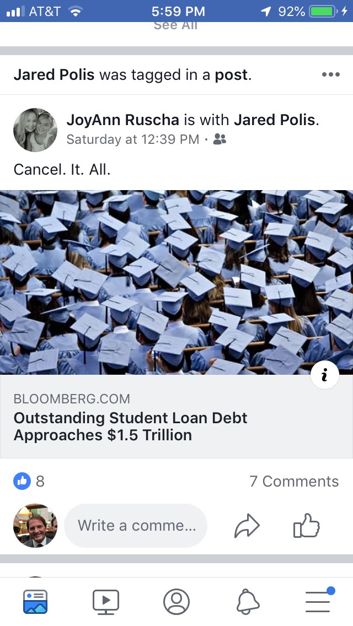Open the Watch video tab

coord(106,601)
